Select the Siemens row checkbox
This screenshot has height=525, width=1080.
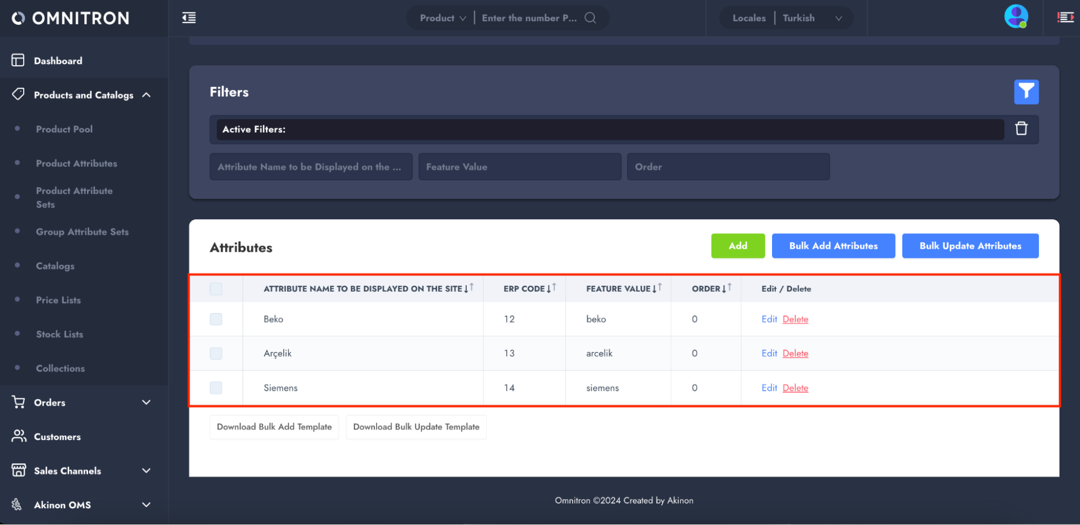(216, 388)
